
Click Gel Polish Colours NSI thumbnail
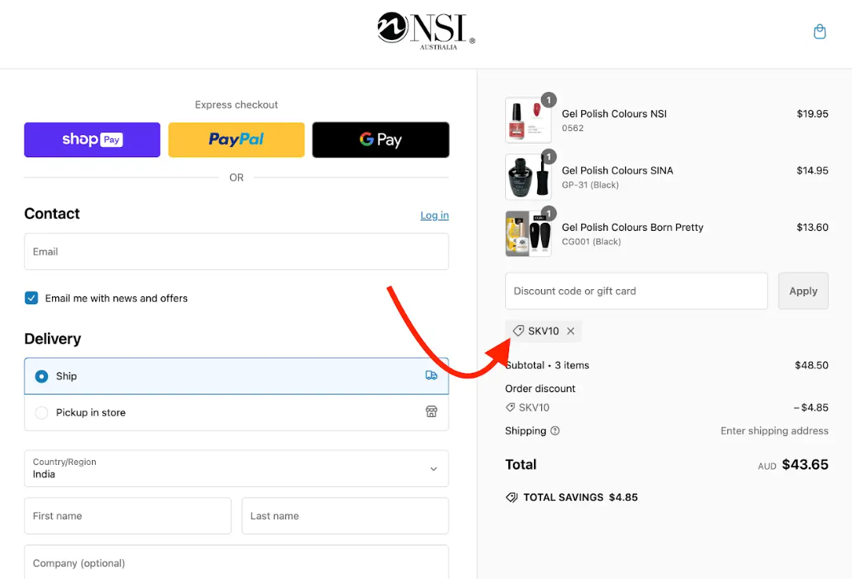point(528,120)
